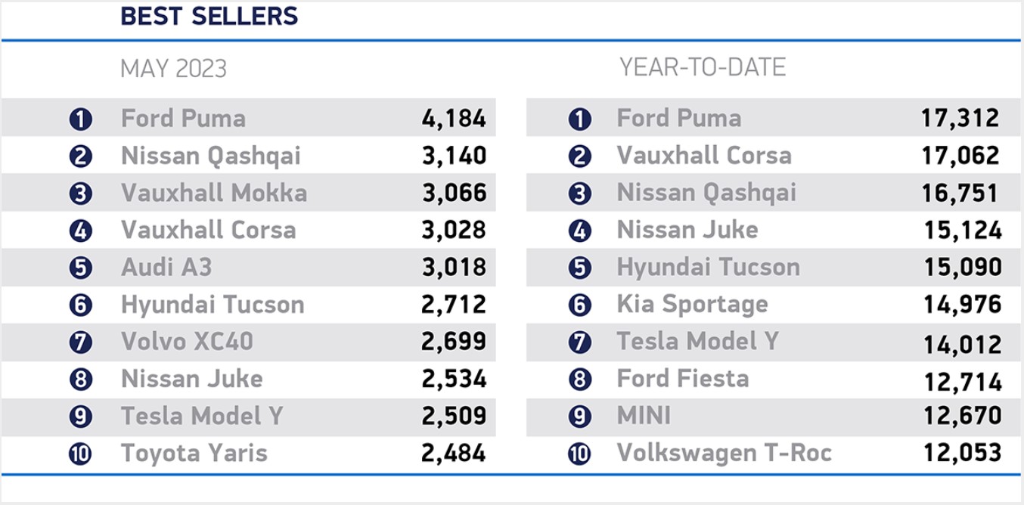Click the 17,312 year-to-date figure
The image size is (1024, 505).
[x=960, y=118]
